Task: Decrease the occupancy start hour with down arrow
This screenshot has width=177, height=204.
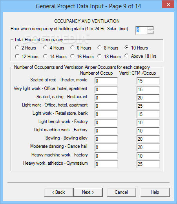Action: click(x=150, y=32)
